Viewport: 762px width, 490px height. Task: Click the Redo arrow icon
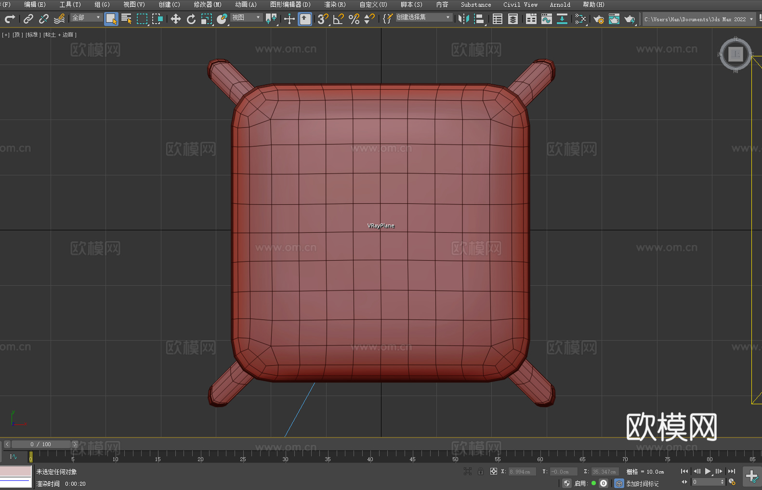pyautogui.click(x=10, y=19)
